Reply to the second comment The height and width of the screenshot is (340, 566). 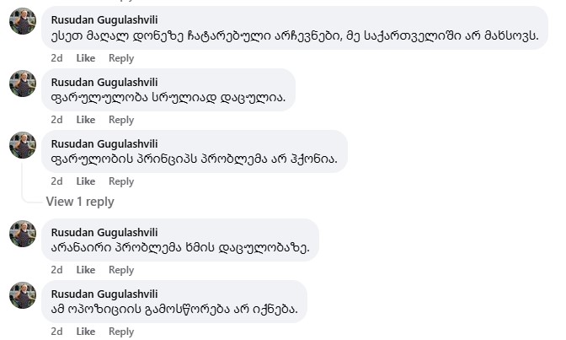tap(121, 120)
